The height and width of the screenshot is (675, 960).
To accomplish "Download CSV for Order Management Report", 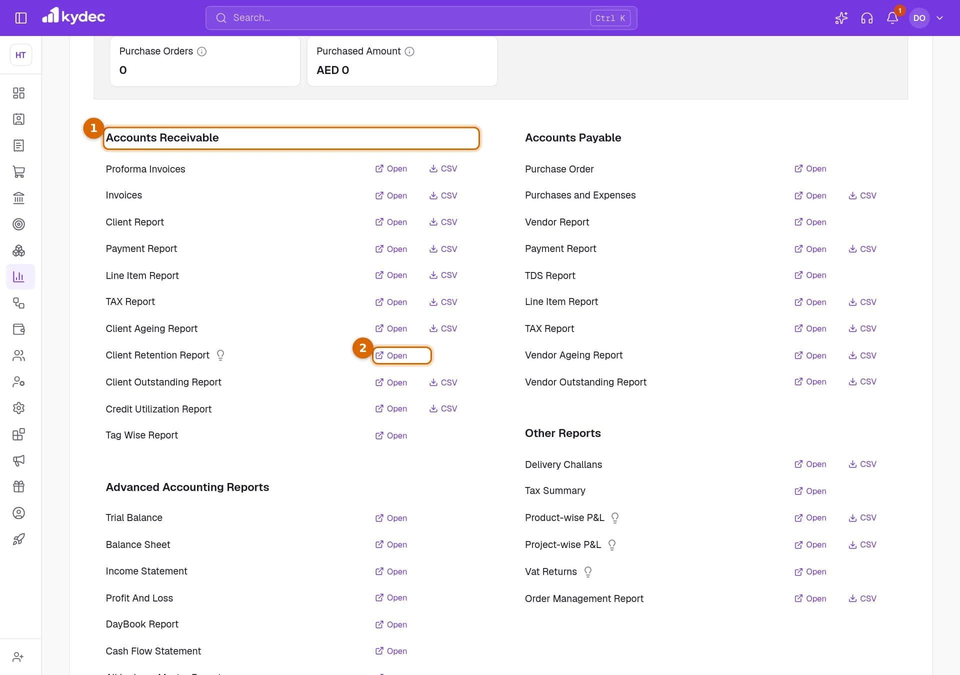I will click(x=862, y=598).
